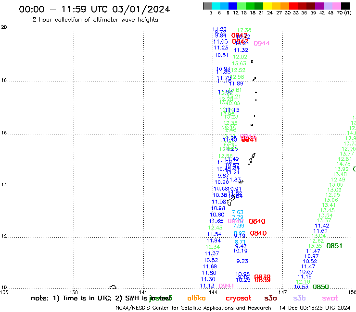356x312 pixels.
Task: Click the 'cryosat' satellite legend label
Action: tap(239, 298)
